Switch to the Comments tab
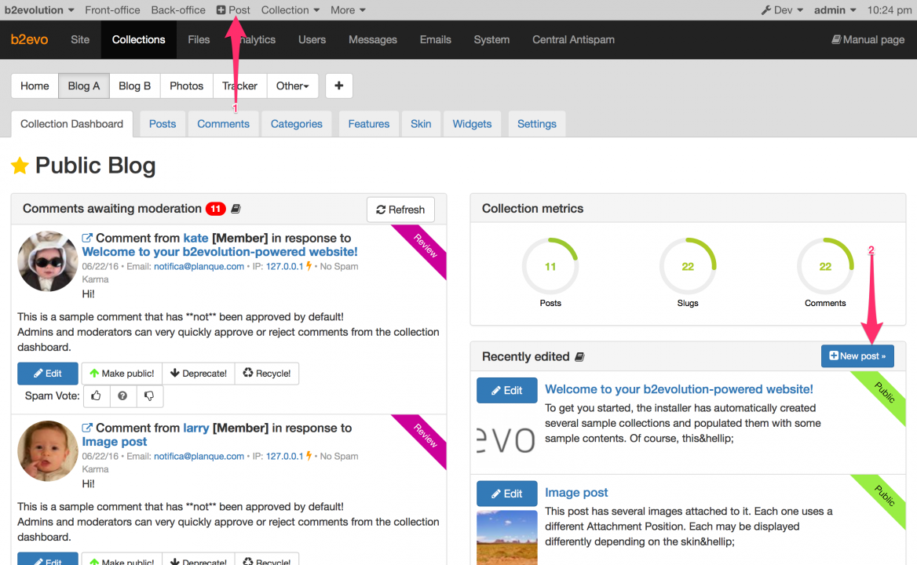The width and height of the screenshot is (917, 565). pos(224,124)
